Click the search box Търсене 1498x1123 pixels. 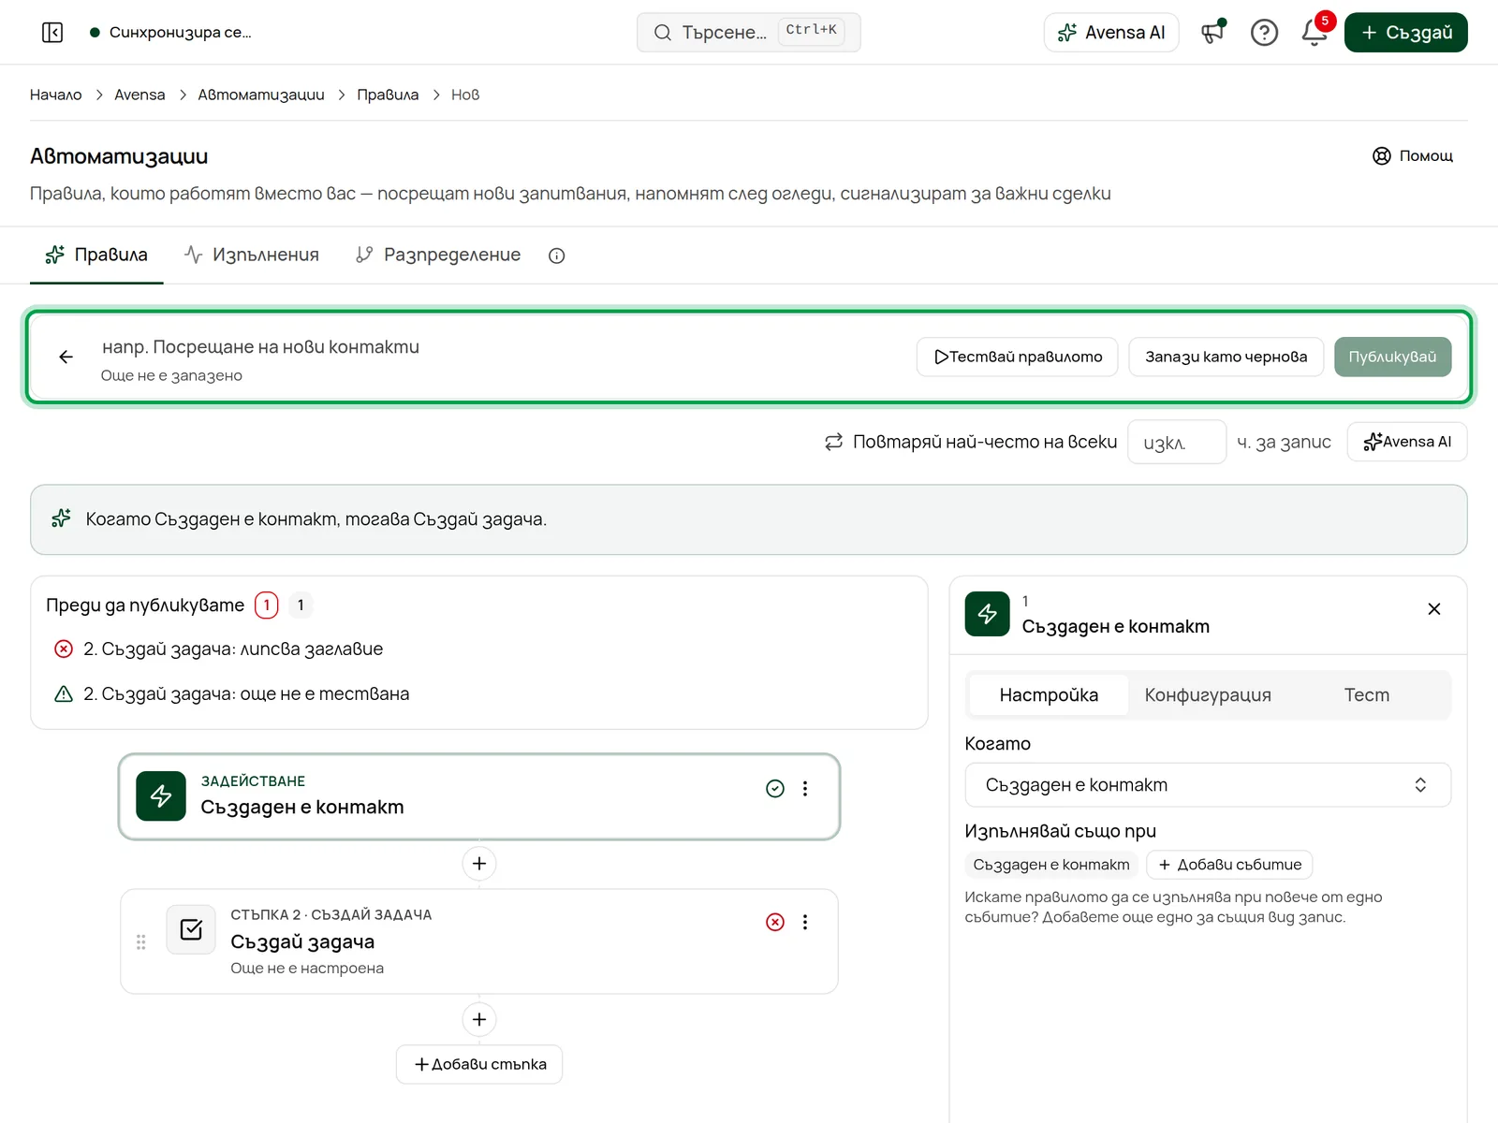coord(749,33)
